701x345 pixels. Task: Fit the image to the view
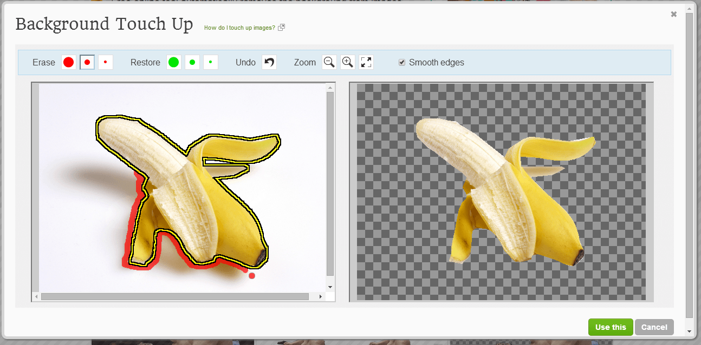pos(366,62)
